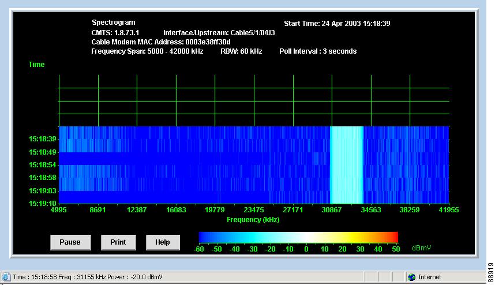The image size is (495, 285).
Task: Select the 15:18:54 time label
Action: pyautogui.click(x=43, y=165)
